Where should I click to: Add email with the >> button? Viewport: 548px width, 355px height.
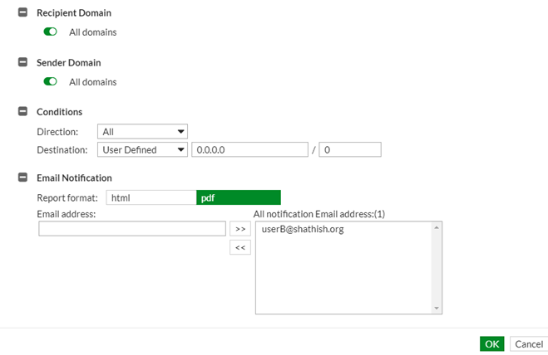coord(239,229)
